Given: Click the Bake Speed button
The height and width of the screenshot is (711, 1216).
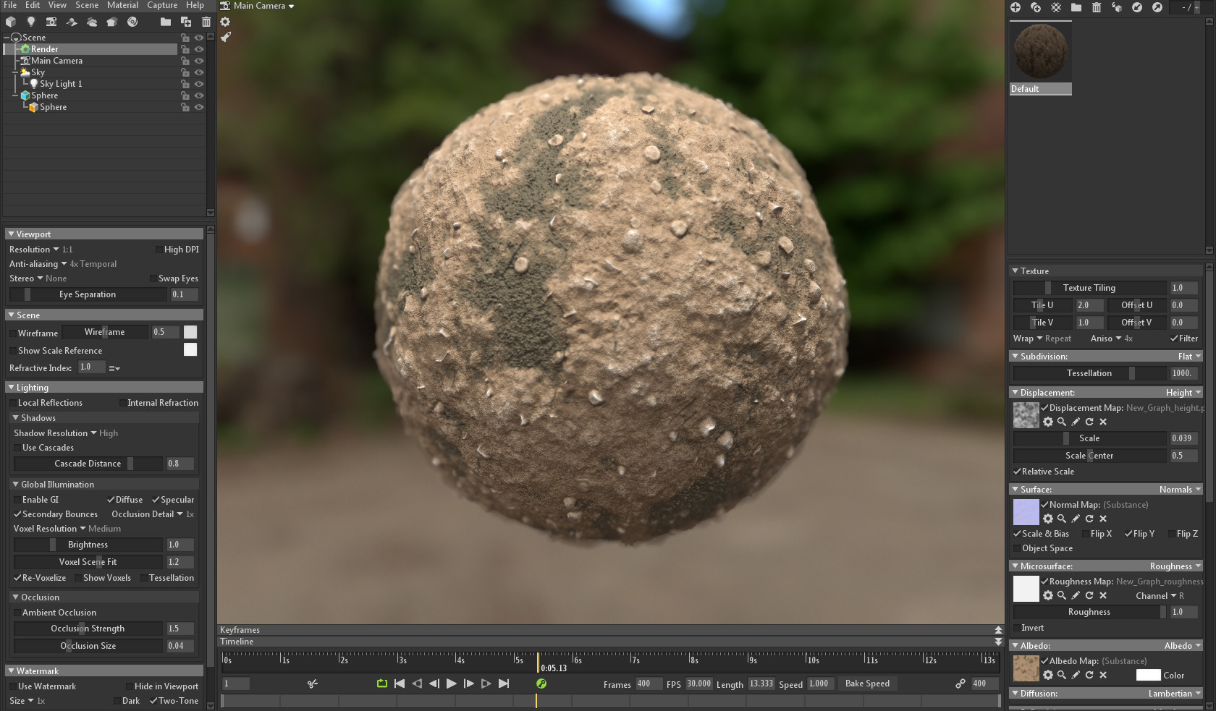Looking at the screenshot, I should click(867, 683).
